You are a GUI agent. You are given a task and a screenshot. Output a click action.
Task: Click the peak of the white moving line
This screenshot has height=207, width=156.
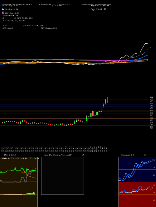pyautogui.click(x=146, y=43)
